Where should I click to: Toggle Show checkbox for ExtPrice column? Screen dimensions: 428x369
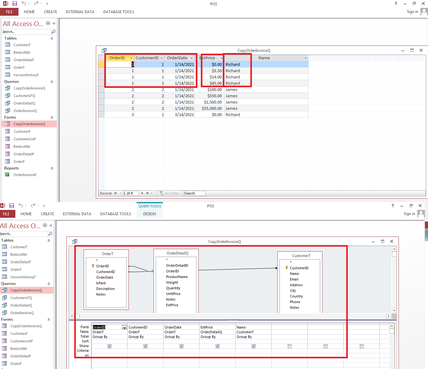[x=217, y=346]
